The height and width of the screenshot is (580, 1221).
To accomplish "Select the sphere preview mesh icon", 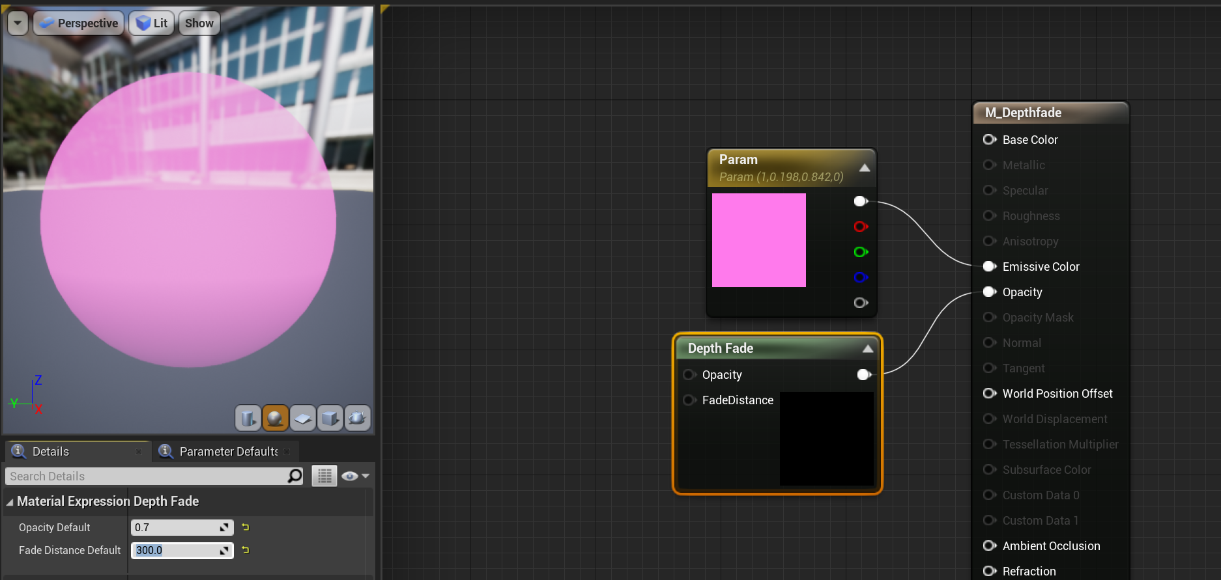I will point(276,418).
